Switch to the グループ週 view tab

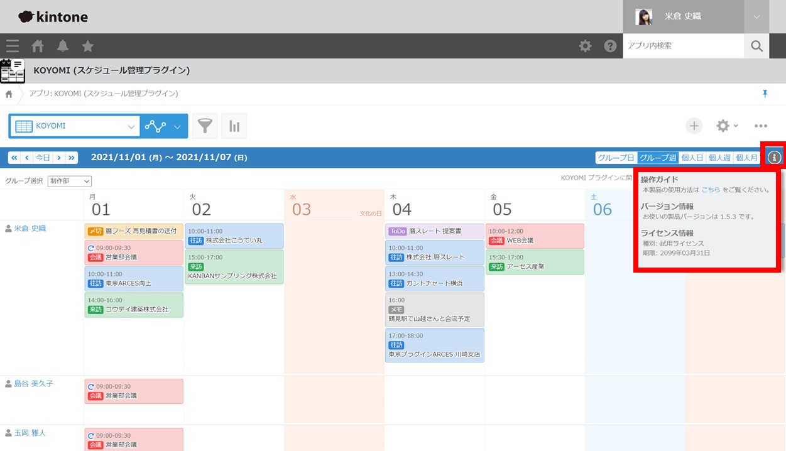[658, 158]
